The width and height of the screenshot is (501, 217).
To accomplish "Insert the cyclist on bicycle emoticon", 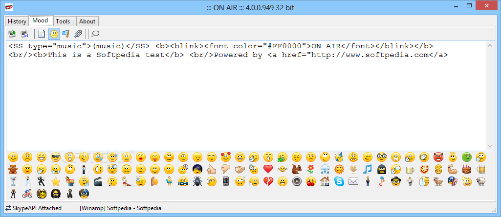I will [x=27, y=193].
